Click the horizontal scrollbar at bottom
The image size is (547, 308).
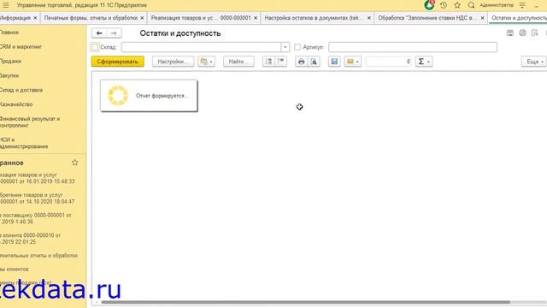click(306, 302)
